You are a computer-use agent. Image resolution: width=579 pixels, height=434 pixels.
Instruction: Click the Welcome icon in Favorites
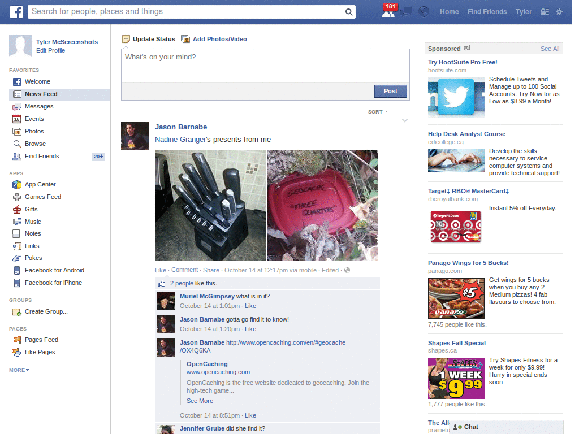coord(17,81)
